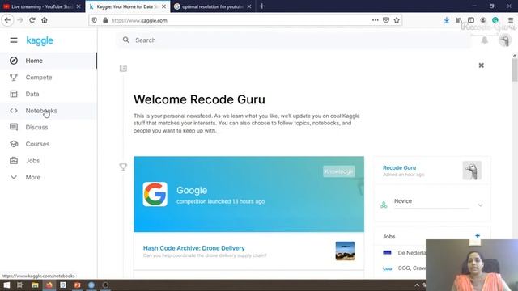This screenshot has width=518, height=291.
Task: Open the Windows Start menu
Action: [x=6, y=285]
